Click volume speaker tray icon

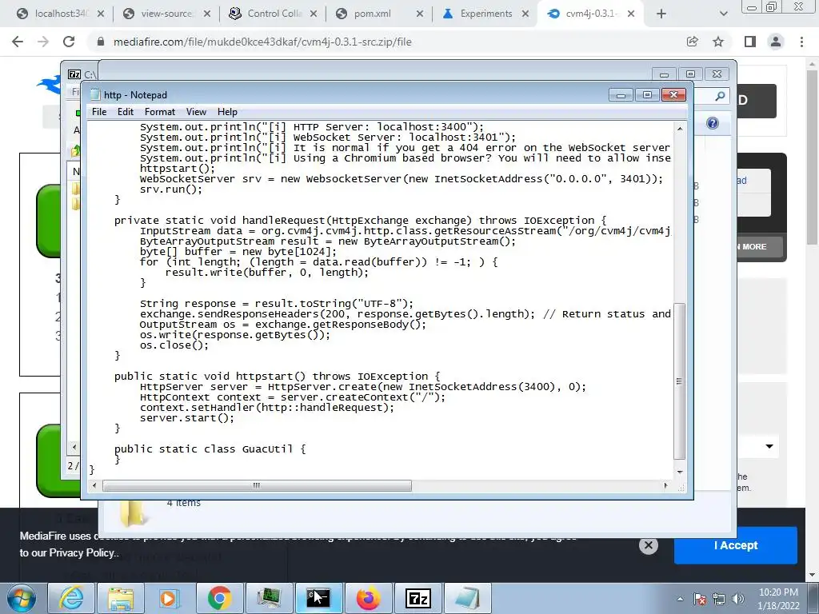pos(738,599)
